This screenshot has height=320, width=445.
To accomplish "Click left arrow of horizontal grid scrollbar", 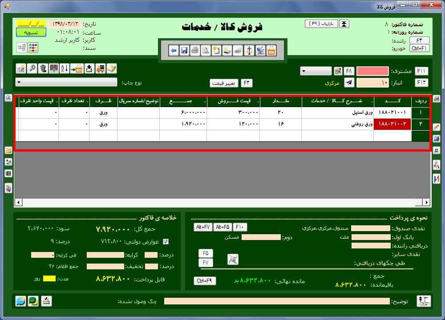I will point(18,202).
